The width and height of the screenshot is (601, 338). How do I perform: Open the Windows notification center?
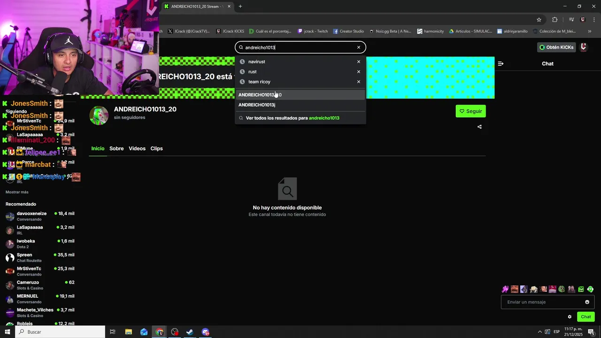(x=591, y=332)
